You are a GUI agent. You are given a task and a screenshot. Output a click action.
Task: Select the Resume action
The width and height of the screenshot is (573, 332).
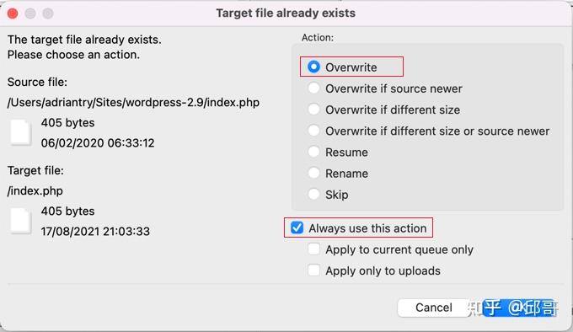[x=313, y=152]
